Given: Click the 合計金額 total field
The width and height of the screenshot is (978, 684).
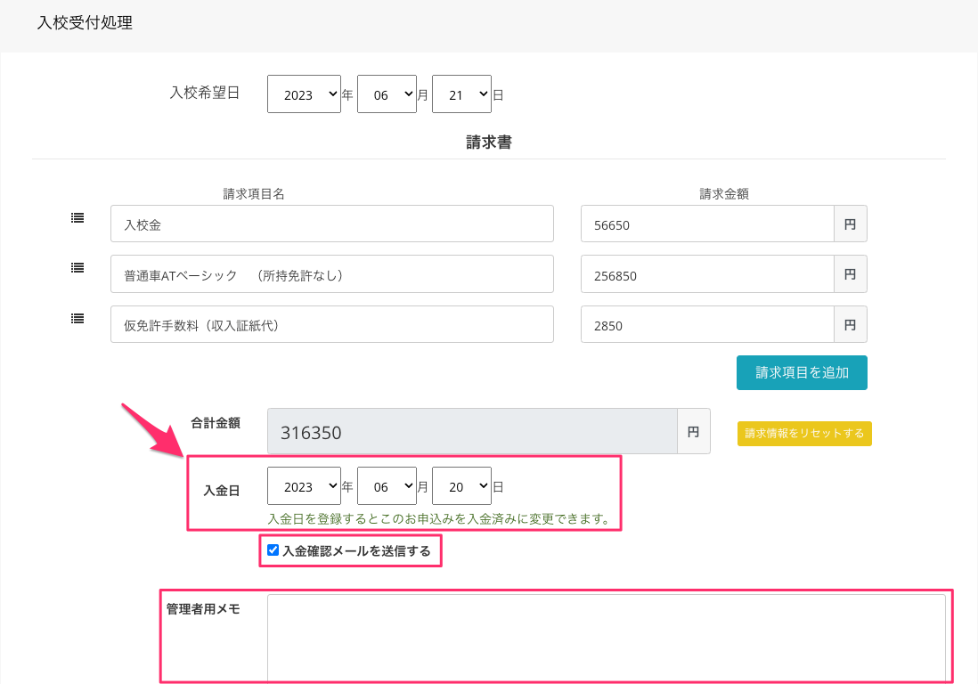Looking at the screenshot, I should [x=471, y=432].
